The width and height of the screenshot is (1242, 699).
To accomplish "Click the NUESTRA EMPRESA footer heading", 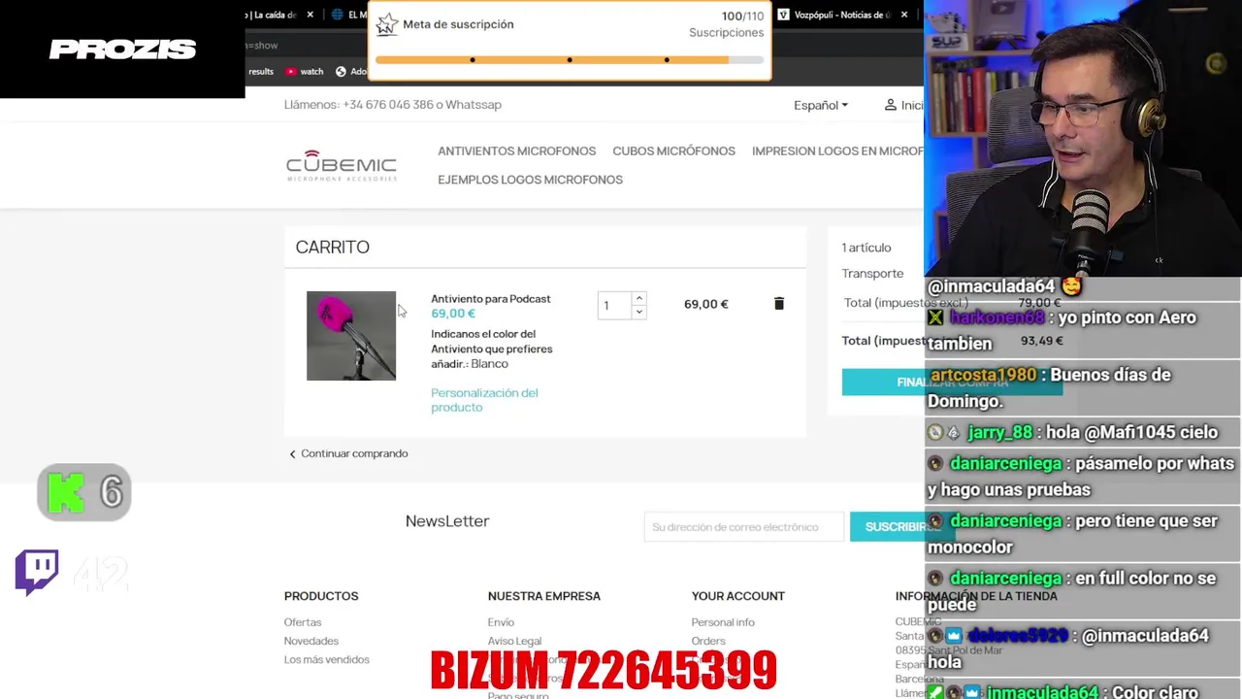I will tap(544, 596).
